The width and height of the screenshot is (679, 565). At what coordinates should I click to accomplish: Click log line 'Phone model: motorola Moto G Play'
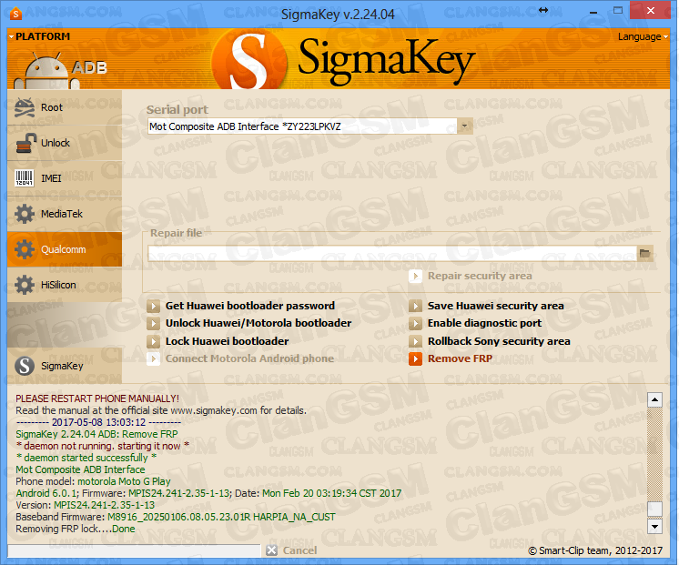coord(93,481)
